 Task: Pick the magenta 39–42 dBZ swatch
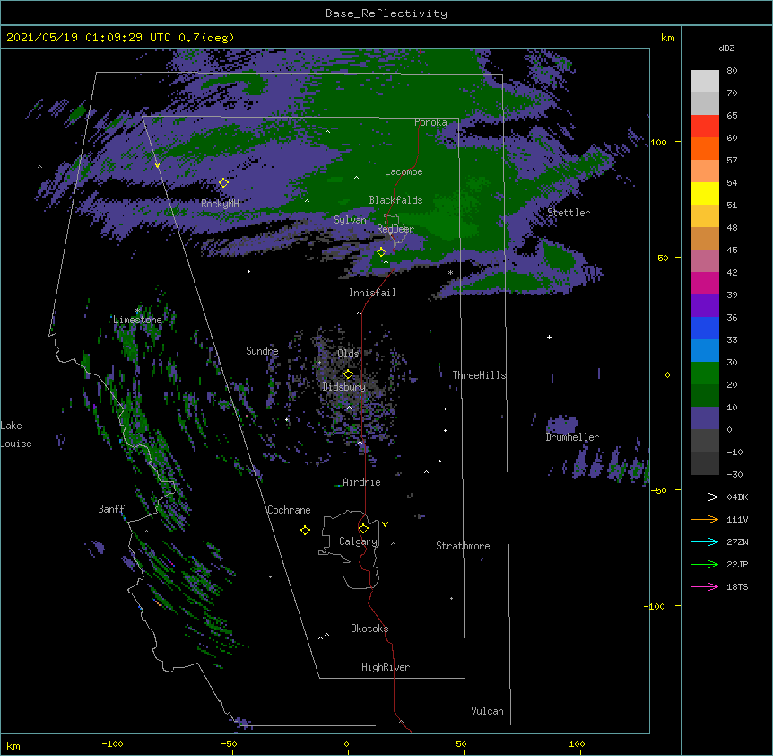(705, 283)
